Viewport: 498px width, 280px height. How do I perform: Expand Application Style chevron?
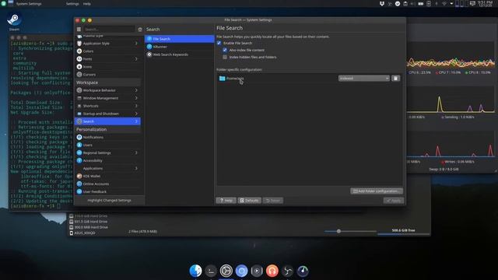(136, 44)
